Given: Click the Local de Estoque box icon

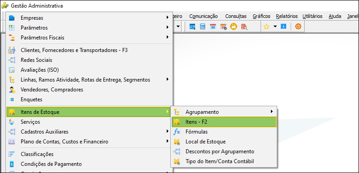Looking at the screenshot, I should [x=177, y=142].
